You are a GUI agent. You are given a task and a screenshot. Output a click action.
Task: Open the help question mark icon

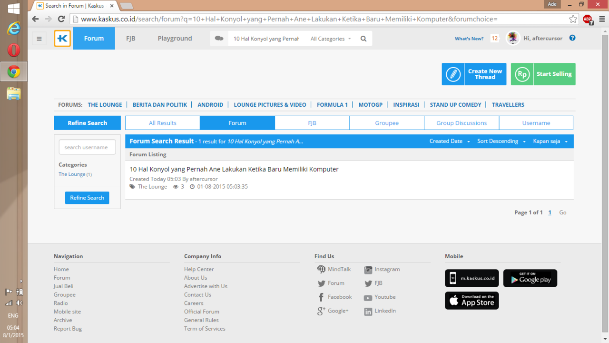[x=572, y=38]
